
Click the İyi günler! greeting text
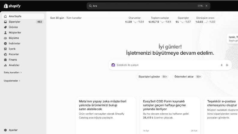pyautogui.click(x=170, y=47)
